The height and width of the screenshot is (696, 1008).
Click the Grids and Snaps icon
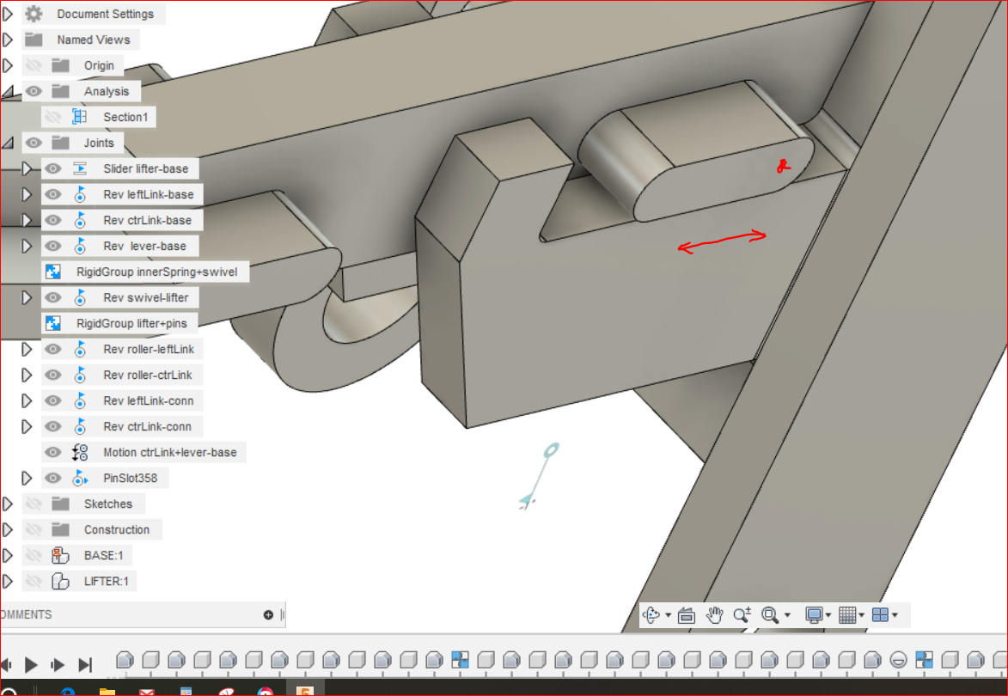pyautogui.click(x=849, y=614)
